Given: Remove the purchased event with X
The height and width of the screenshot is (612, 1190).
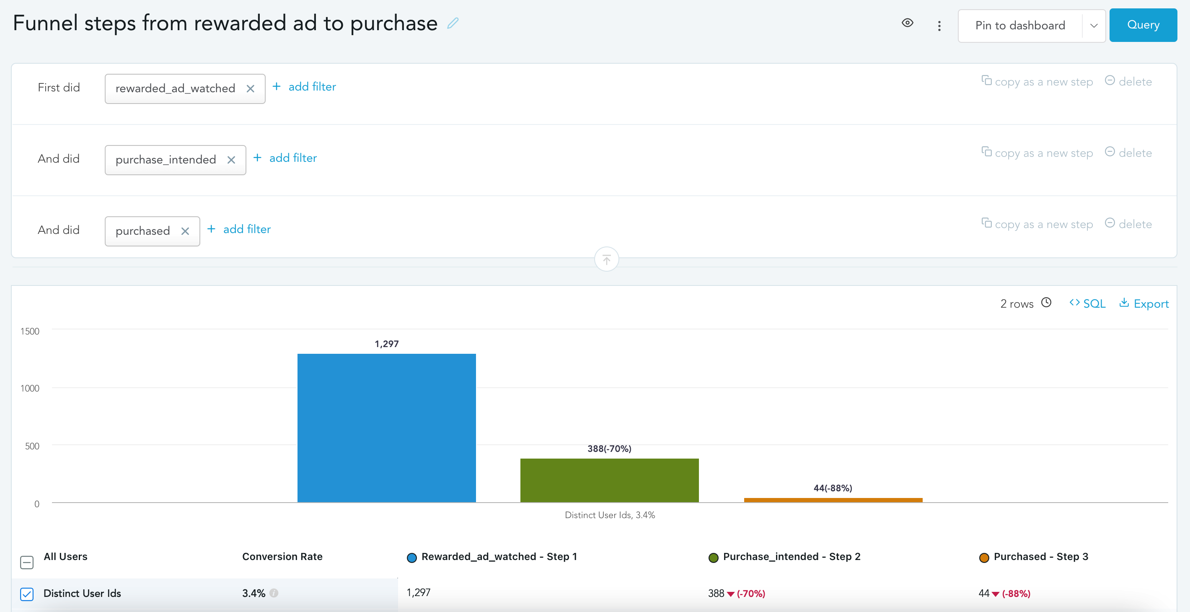Looking at the screenshot, I should pos(185,231).
